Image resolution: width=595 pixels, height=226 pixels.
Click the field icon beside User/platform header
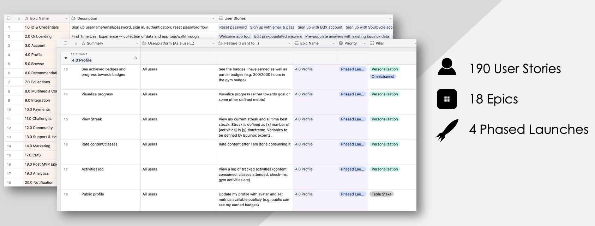click(144, 43)
